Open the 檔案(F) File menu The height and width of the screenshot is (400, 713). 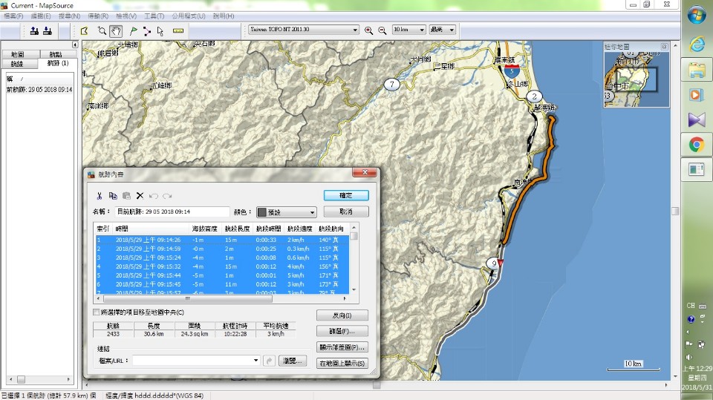(13, 16)
